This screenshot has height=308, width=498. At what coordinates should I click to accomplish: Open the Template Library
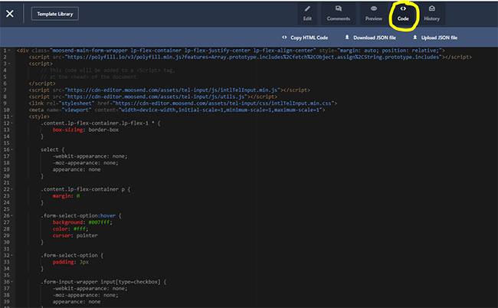54,13
